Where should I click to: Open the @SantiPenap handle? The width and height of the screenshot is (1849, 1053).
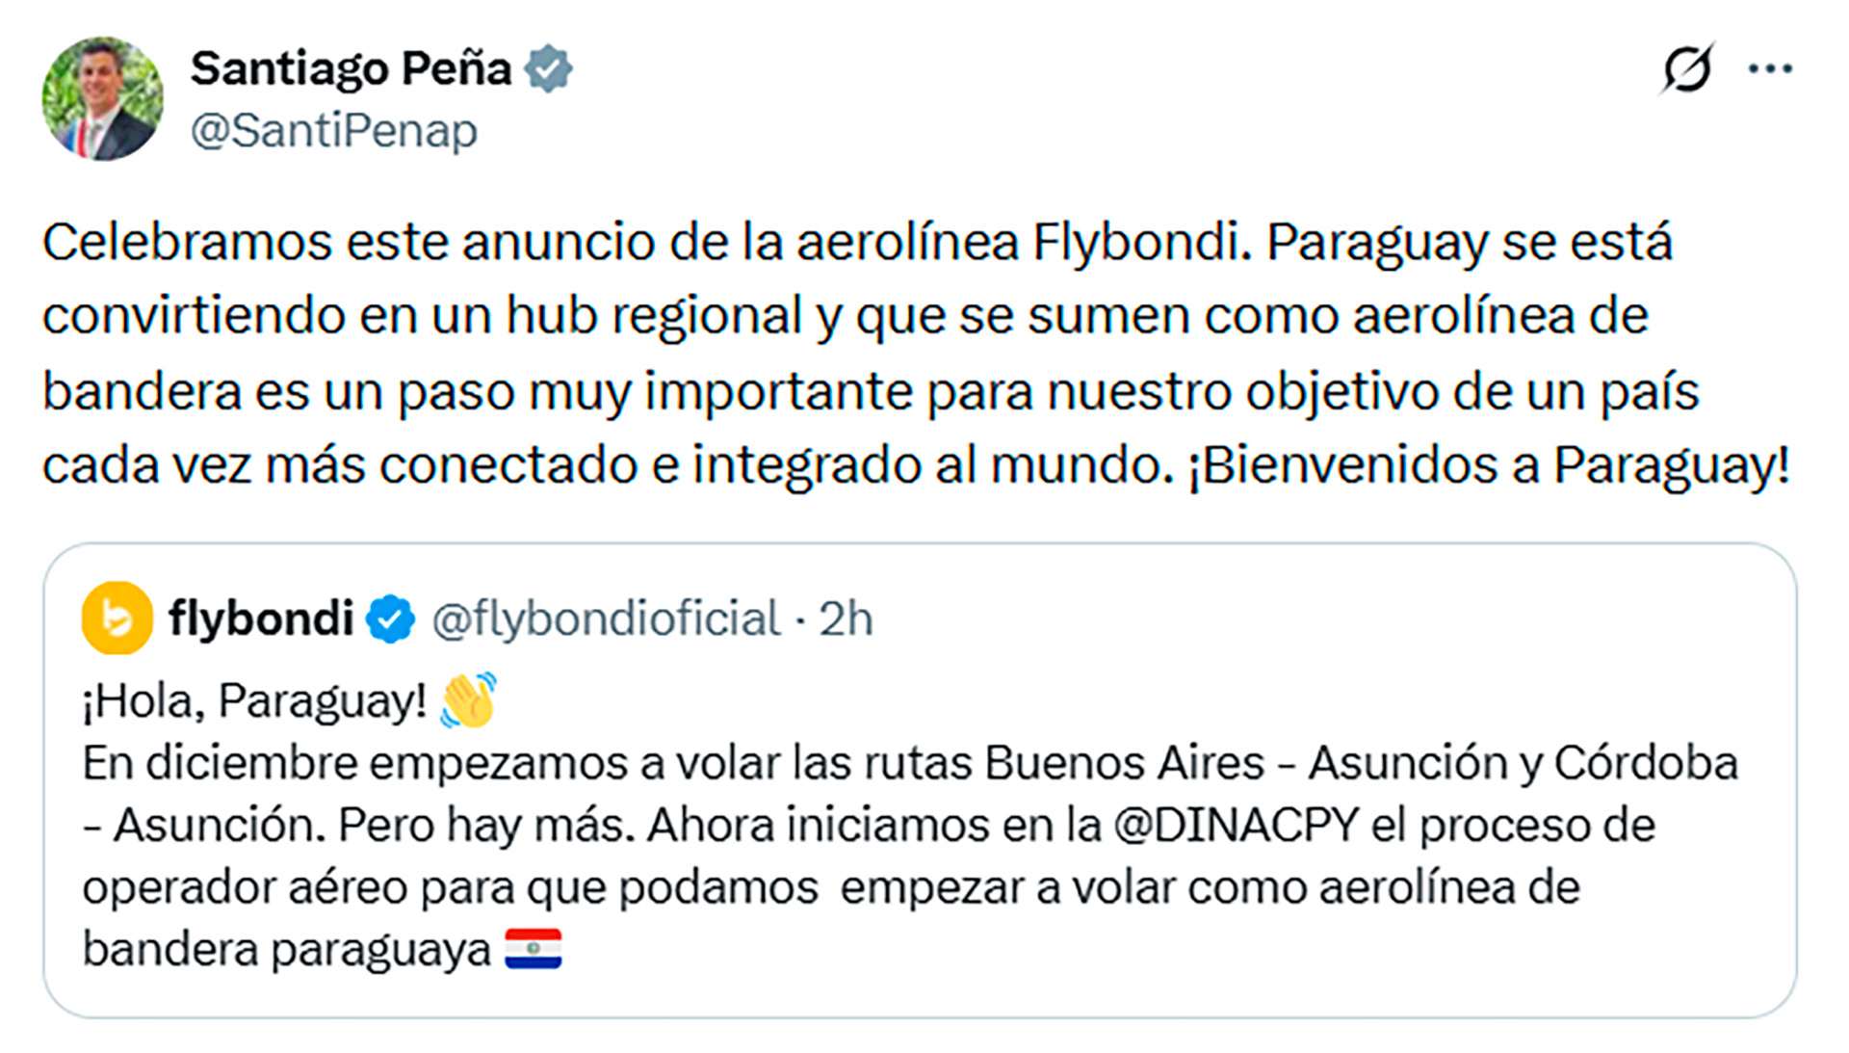(x=333, y=131)
